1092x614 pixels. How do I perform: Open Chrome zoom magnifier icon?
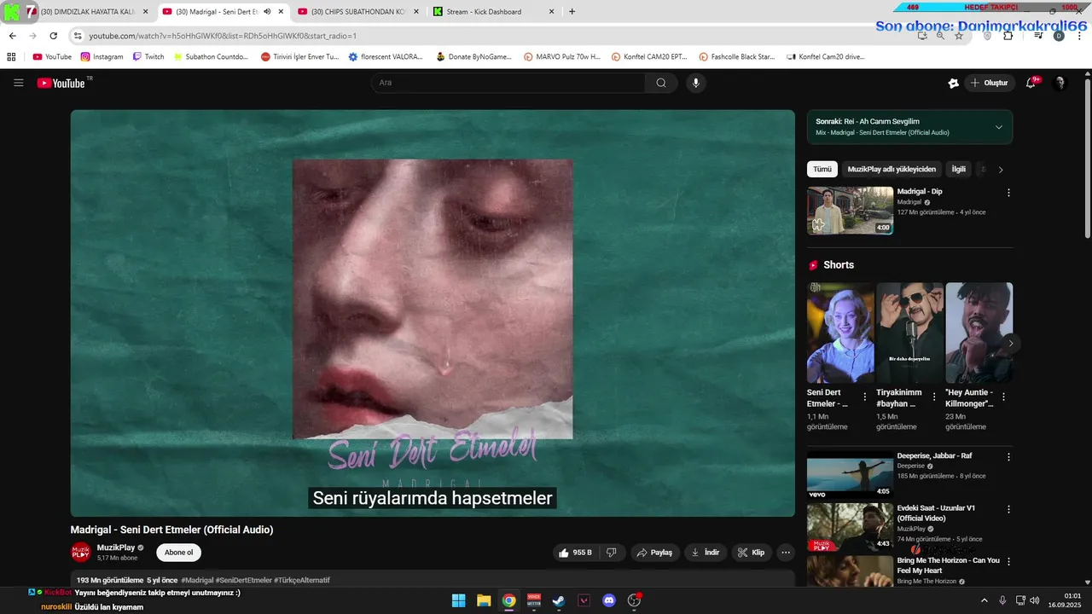(940, 36)
